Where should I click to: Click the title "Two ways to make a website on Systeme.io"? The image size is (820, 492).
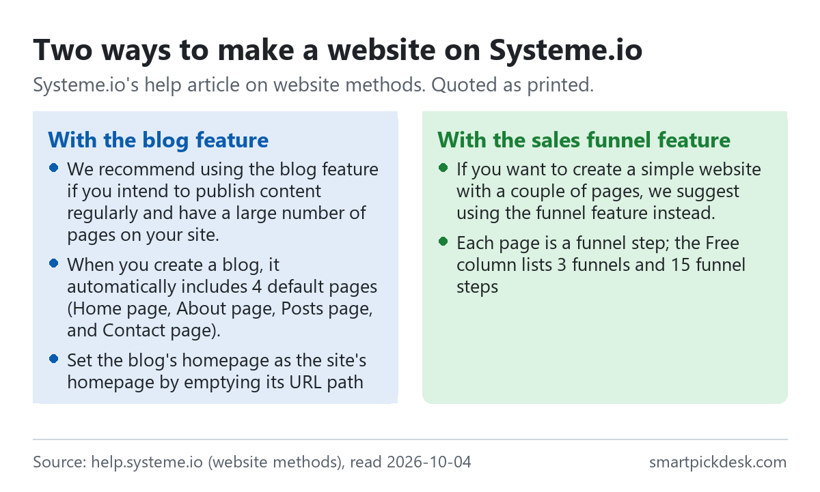click(338, 51)
